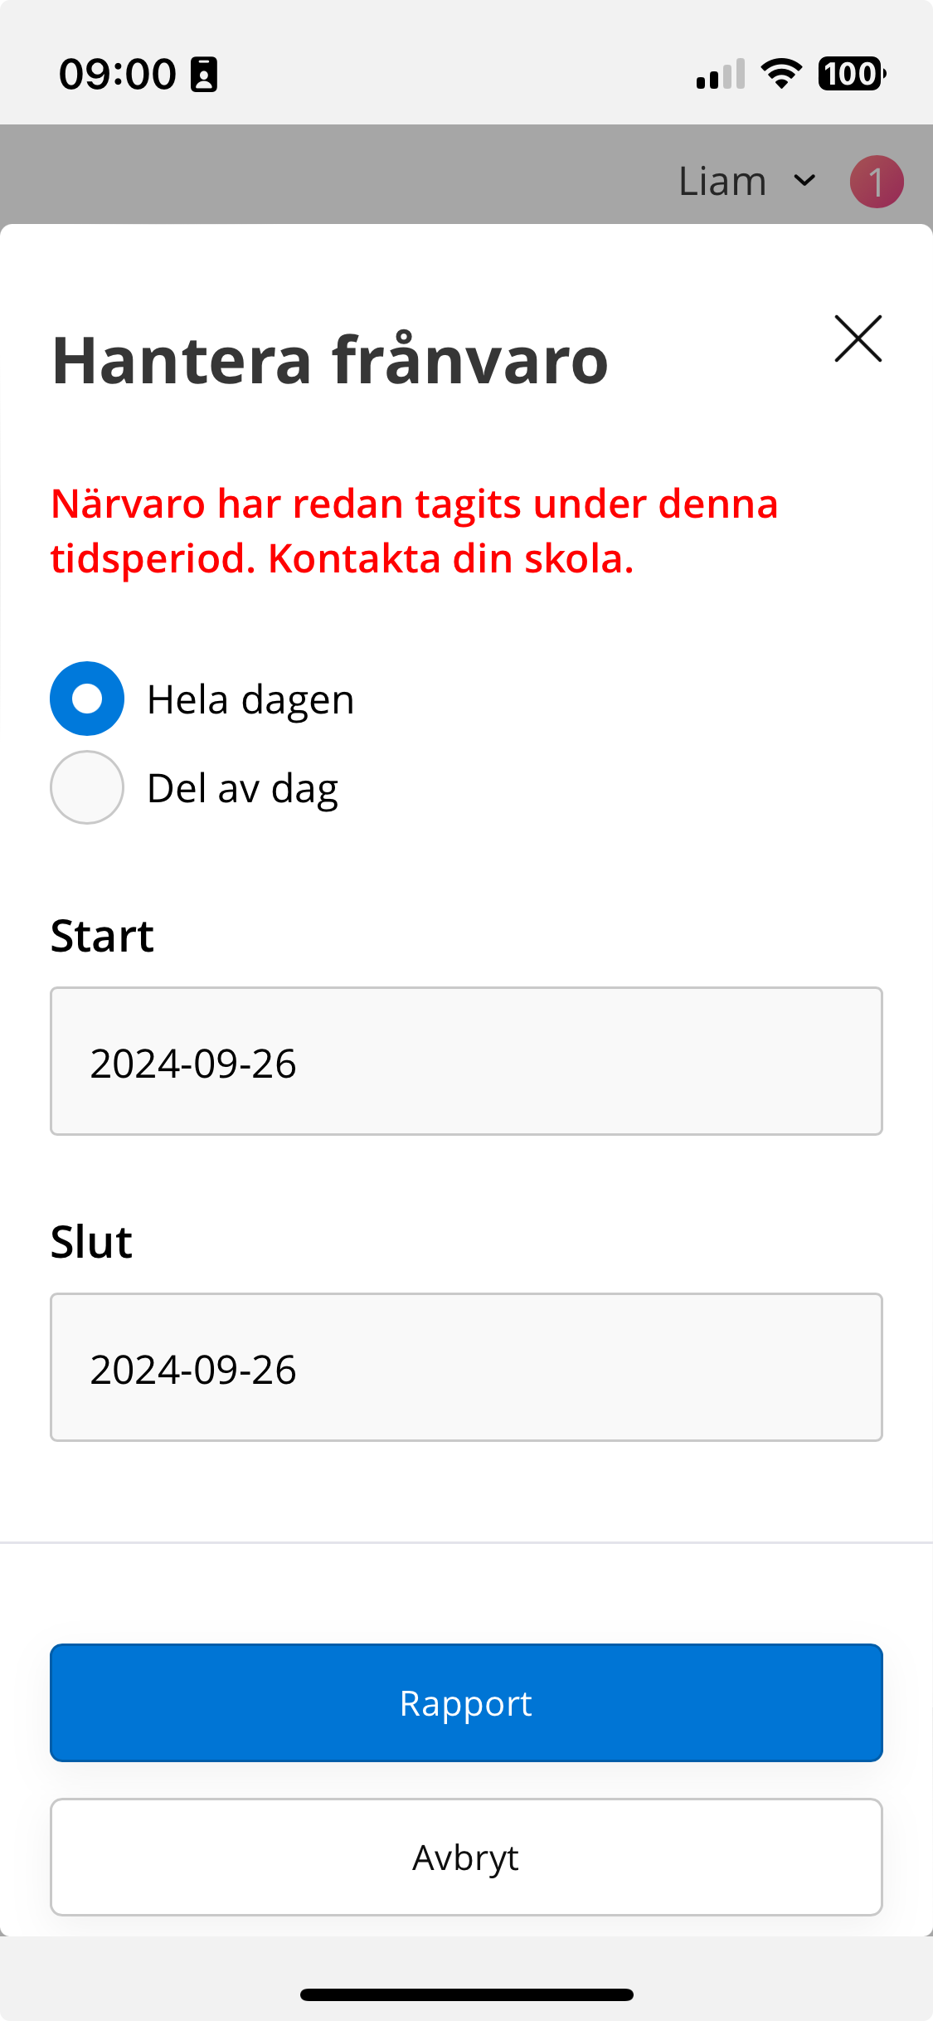
Task: Open the Start date field
Action: 466,1061
